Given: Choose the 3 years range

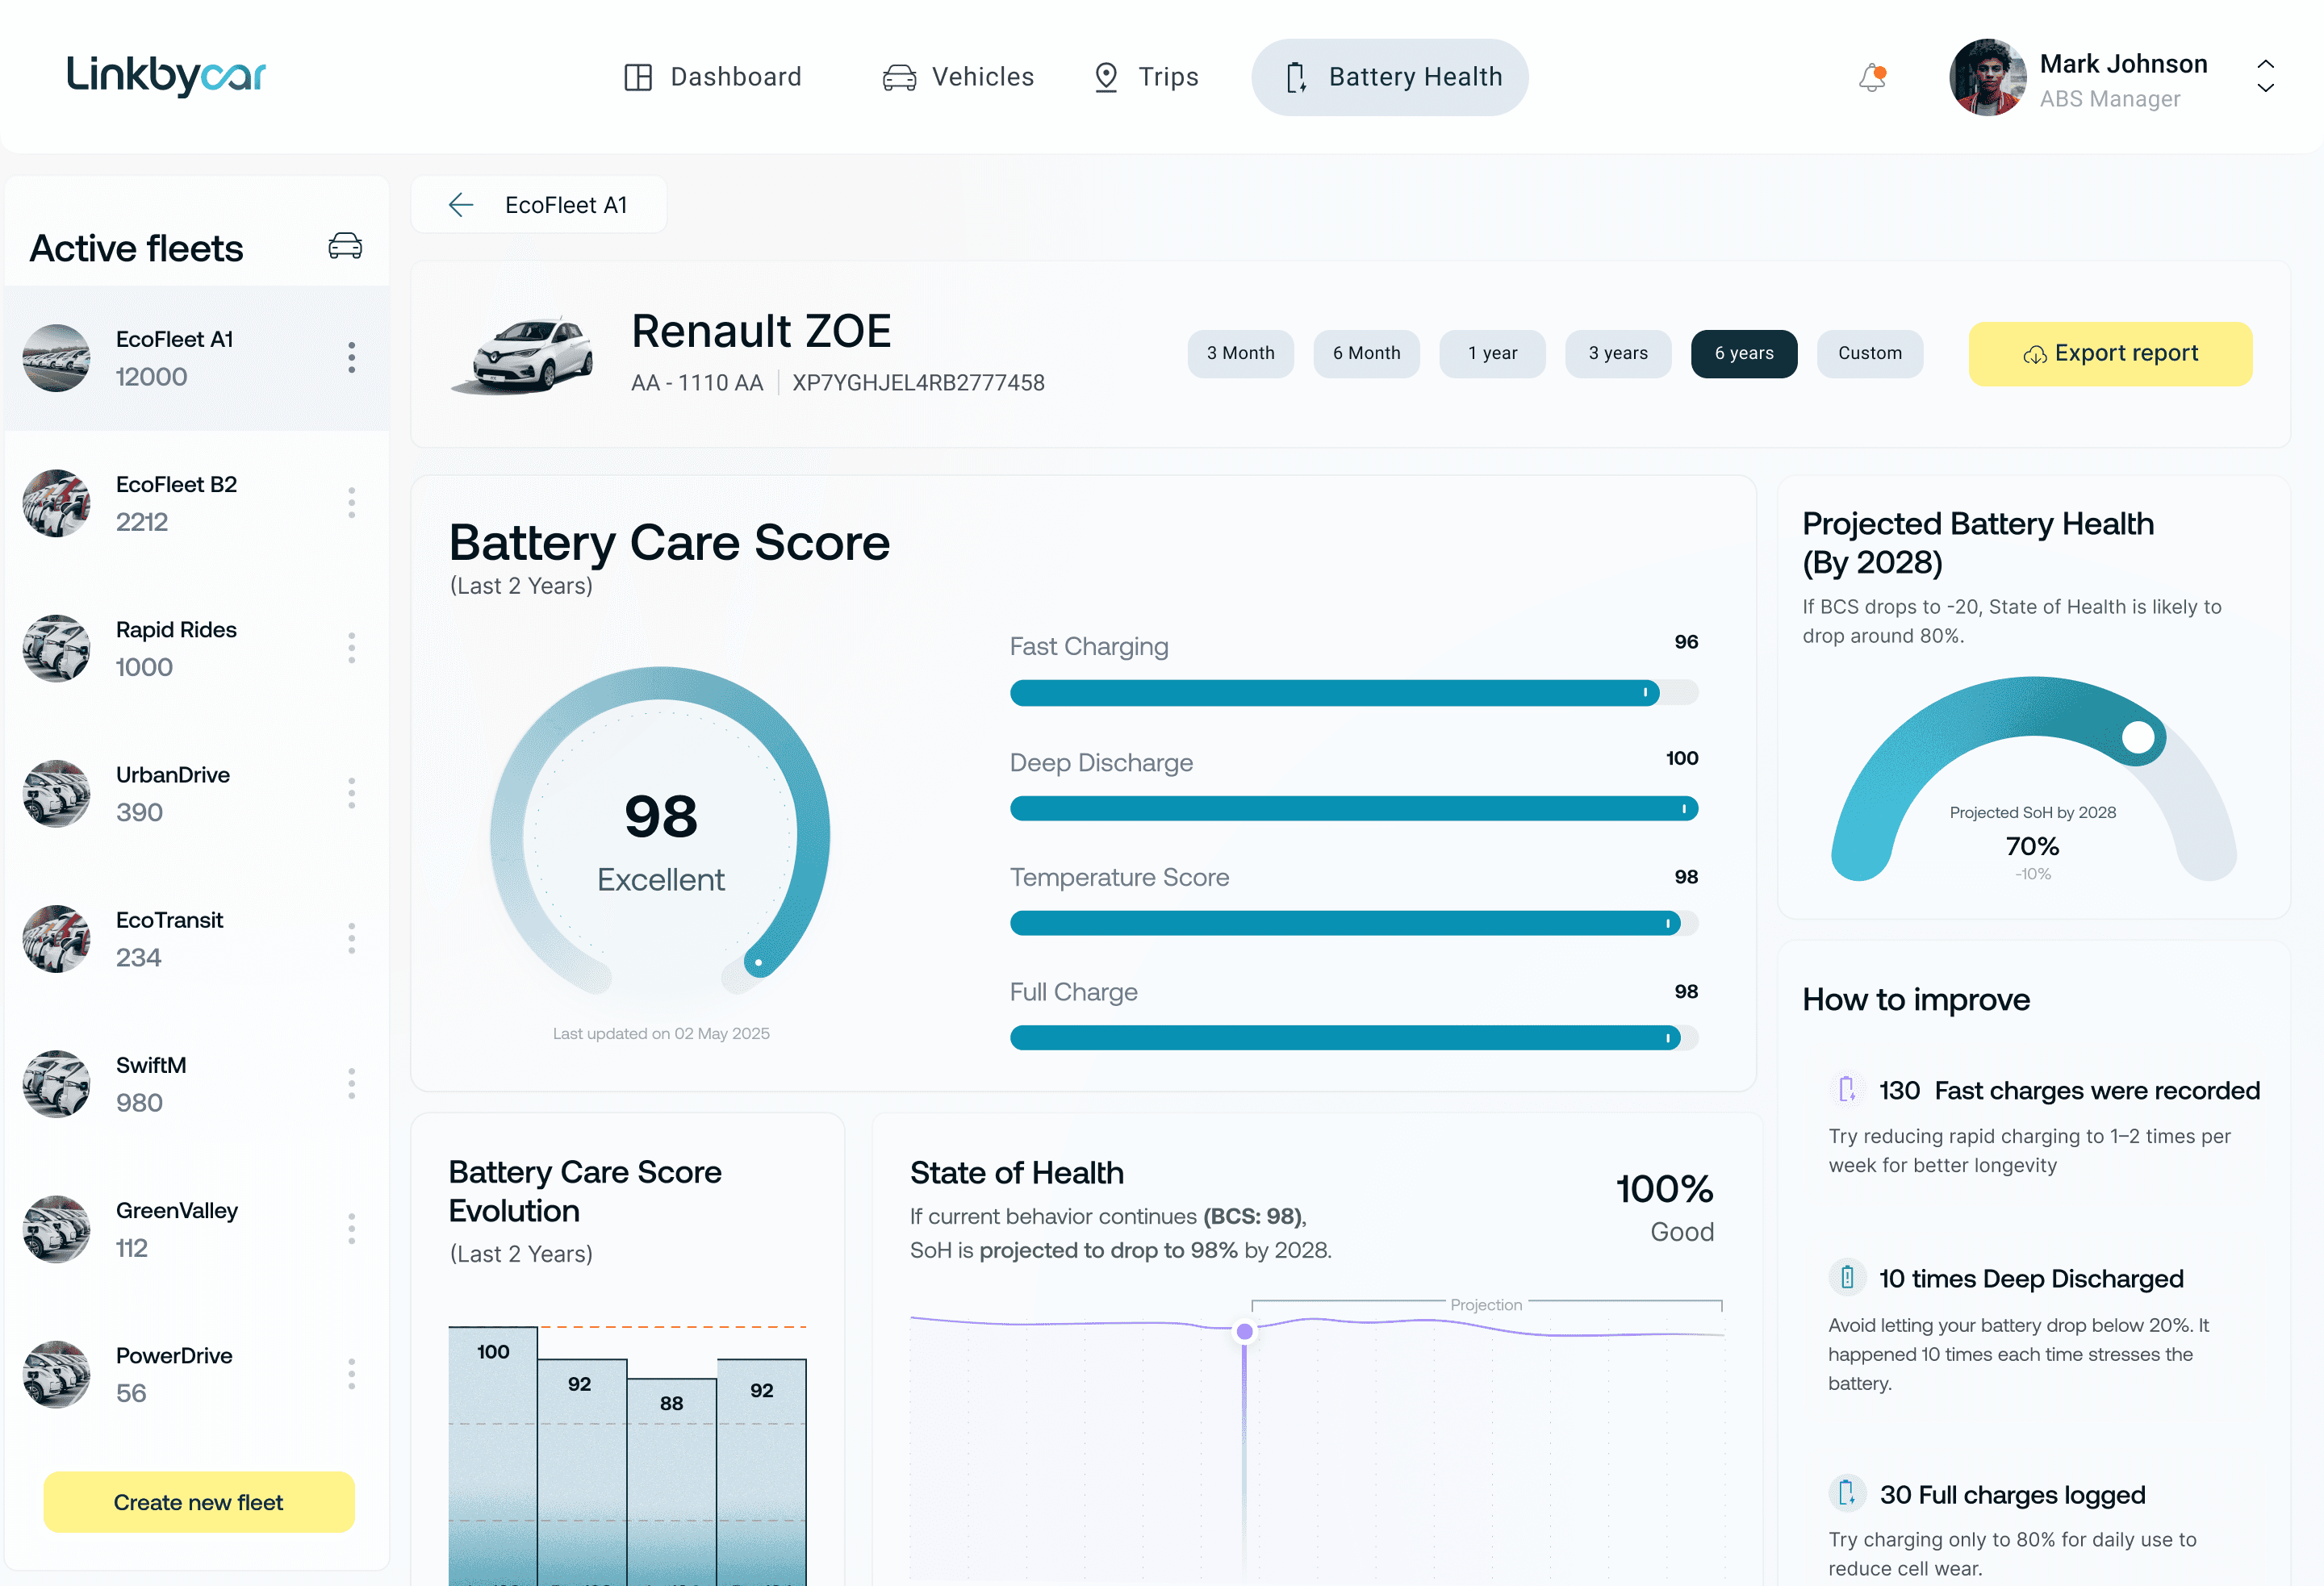Looking at the screenshot, I should (x=1618, y=353).
